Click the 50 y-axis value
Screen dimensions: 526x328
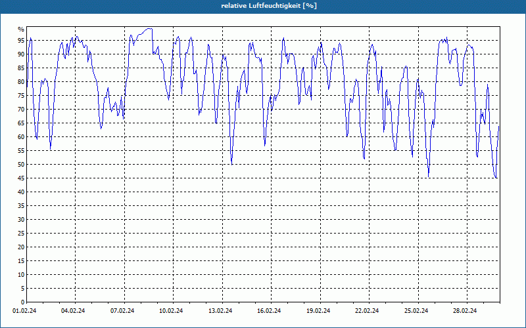pos(21,165)
